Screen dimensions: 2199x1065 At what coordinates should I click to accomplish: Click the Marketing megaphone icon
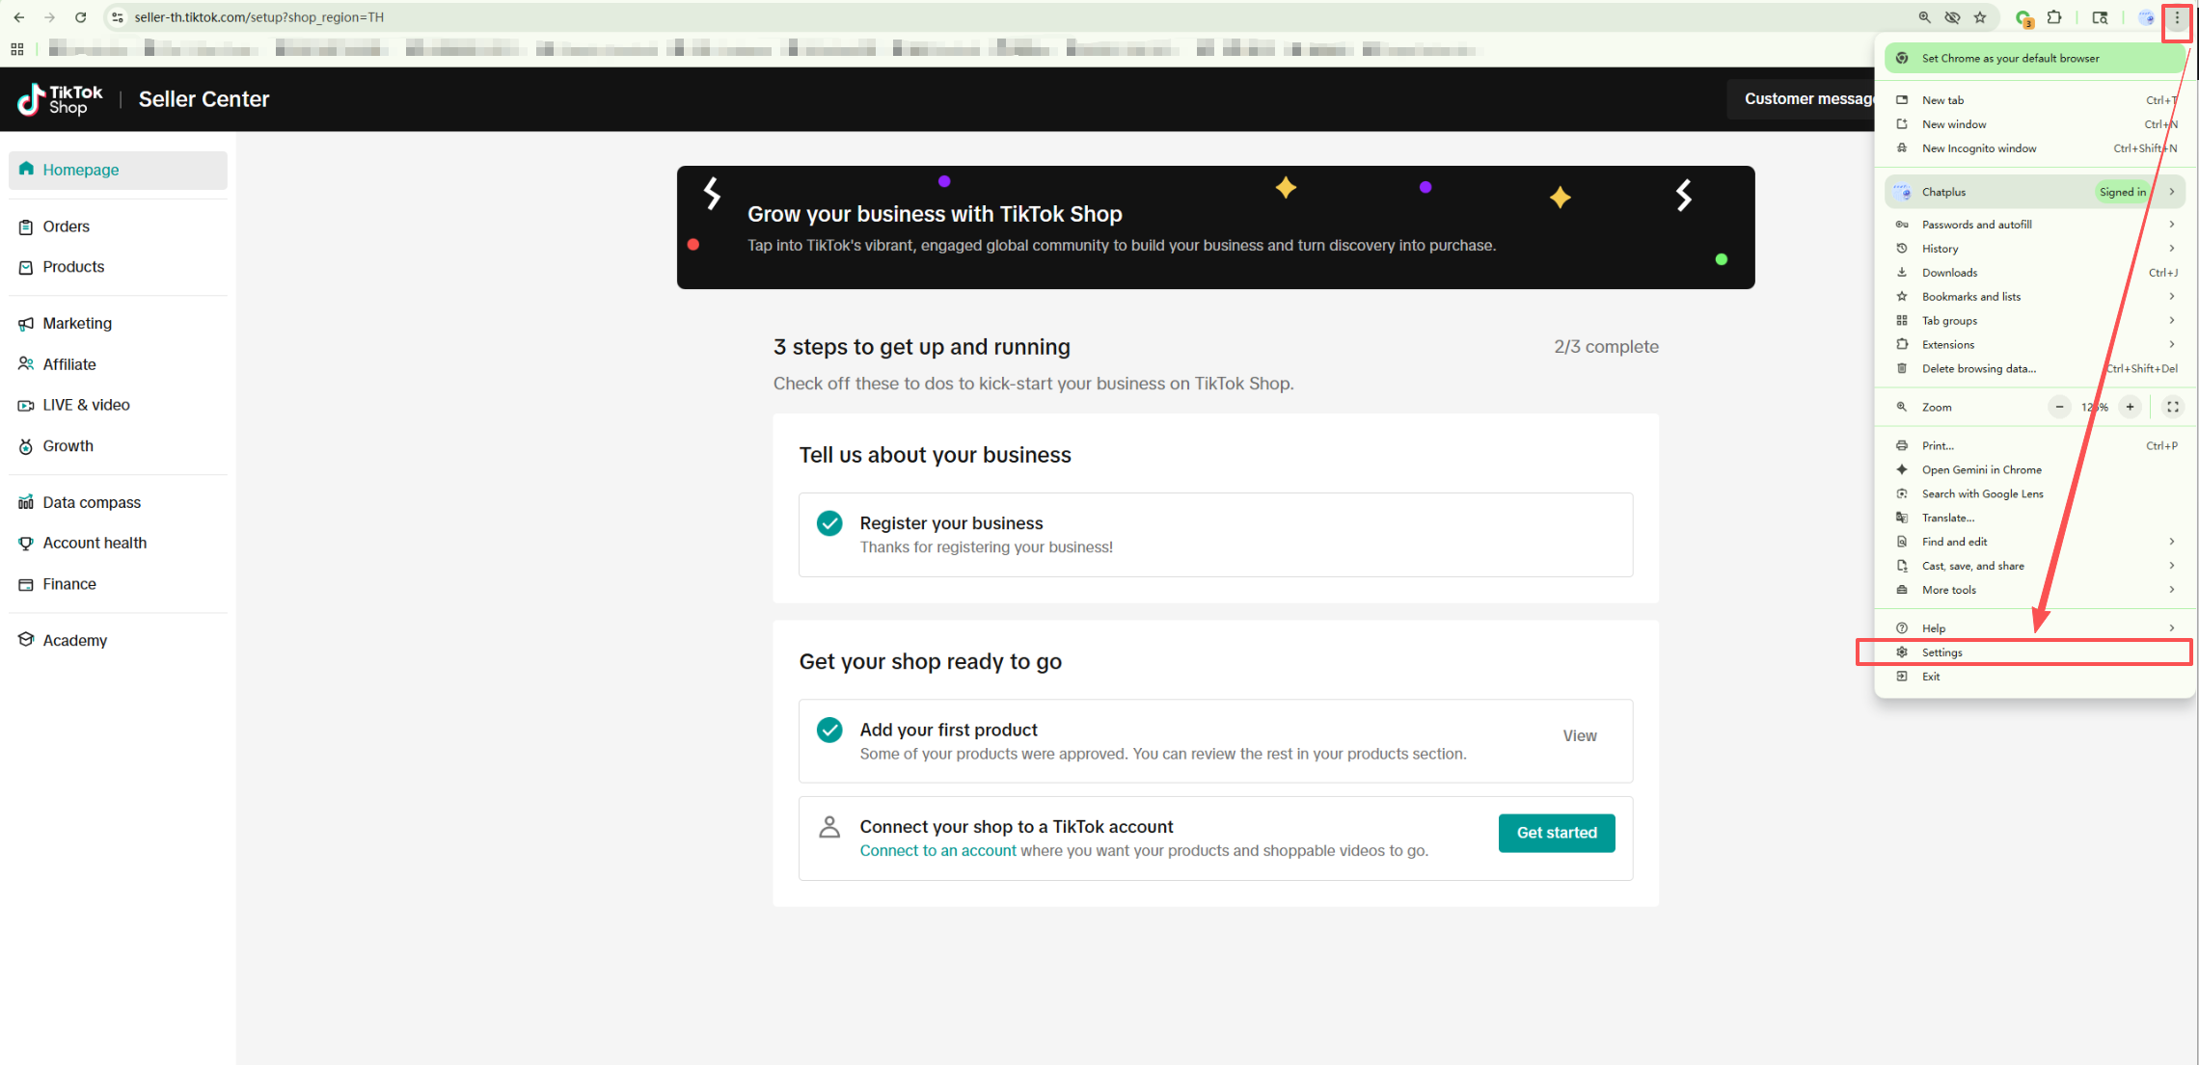(26, 324)
